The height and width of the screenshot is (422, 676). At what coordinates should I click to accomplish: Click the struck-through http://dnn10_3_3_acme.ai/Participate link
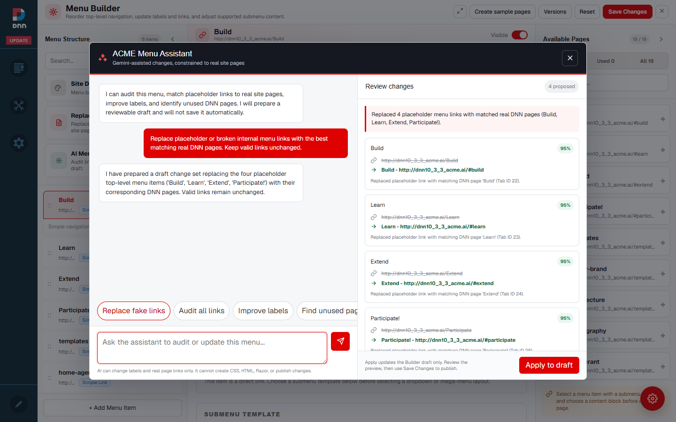tap(426, 330)
